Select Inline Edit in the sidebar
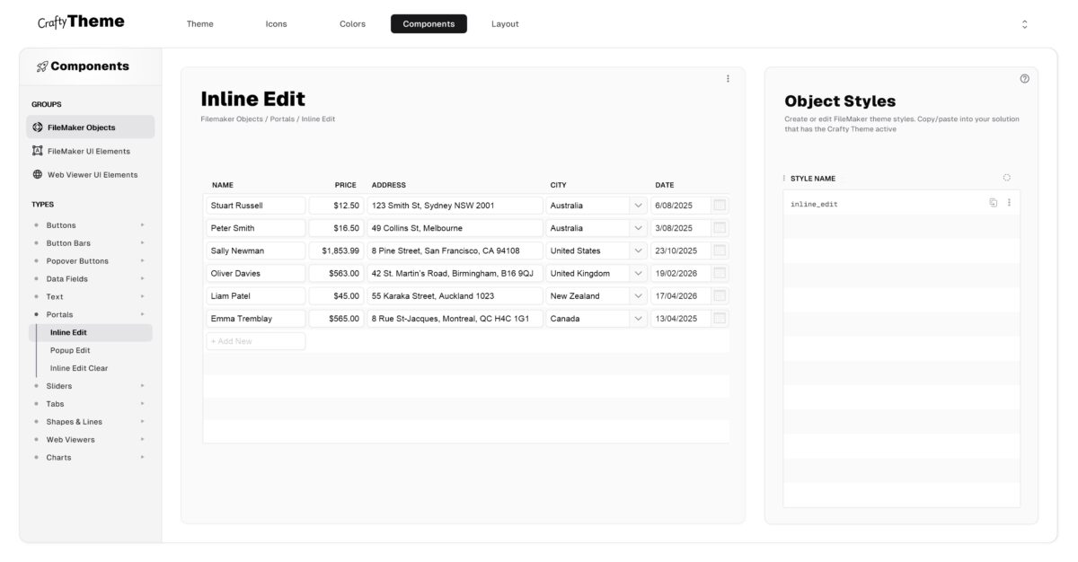 pos(90,332)
